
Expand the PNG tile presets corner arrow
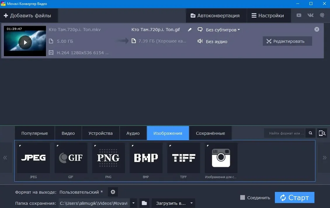coord(95,146)
